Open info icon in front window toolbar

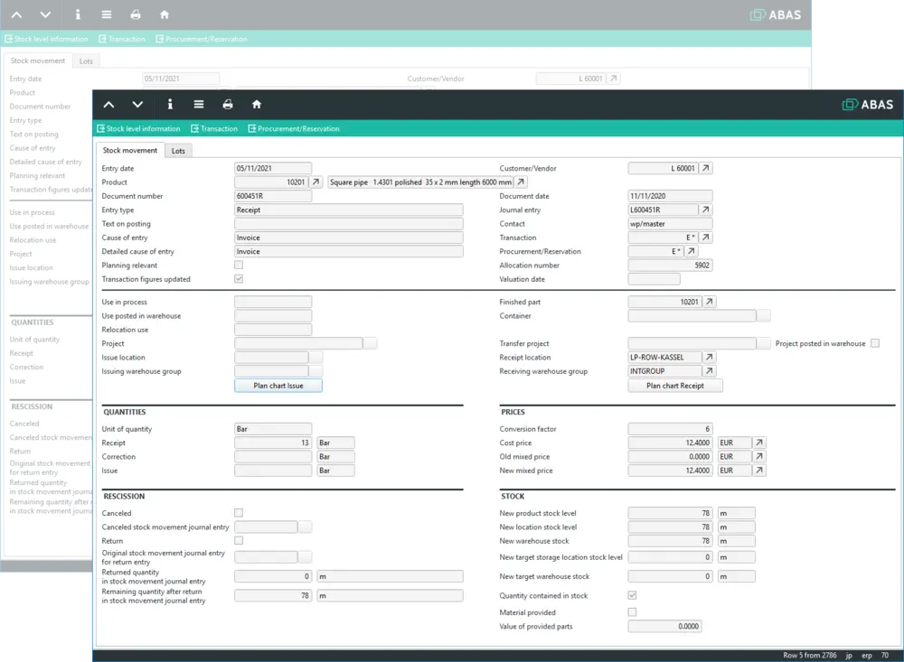(170, 104)
